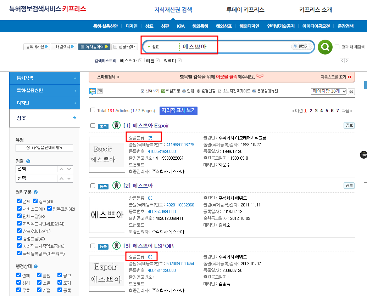Click the red double chevron smart search icon

tap(260, 76)
